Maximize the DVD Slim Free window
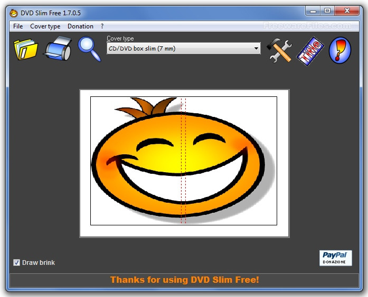The width and height of the screenshot is (368, 297). (327, 11)
